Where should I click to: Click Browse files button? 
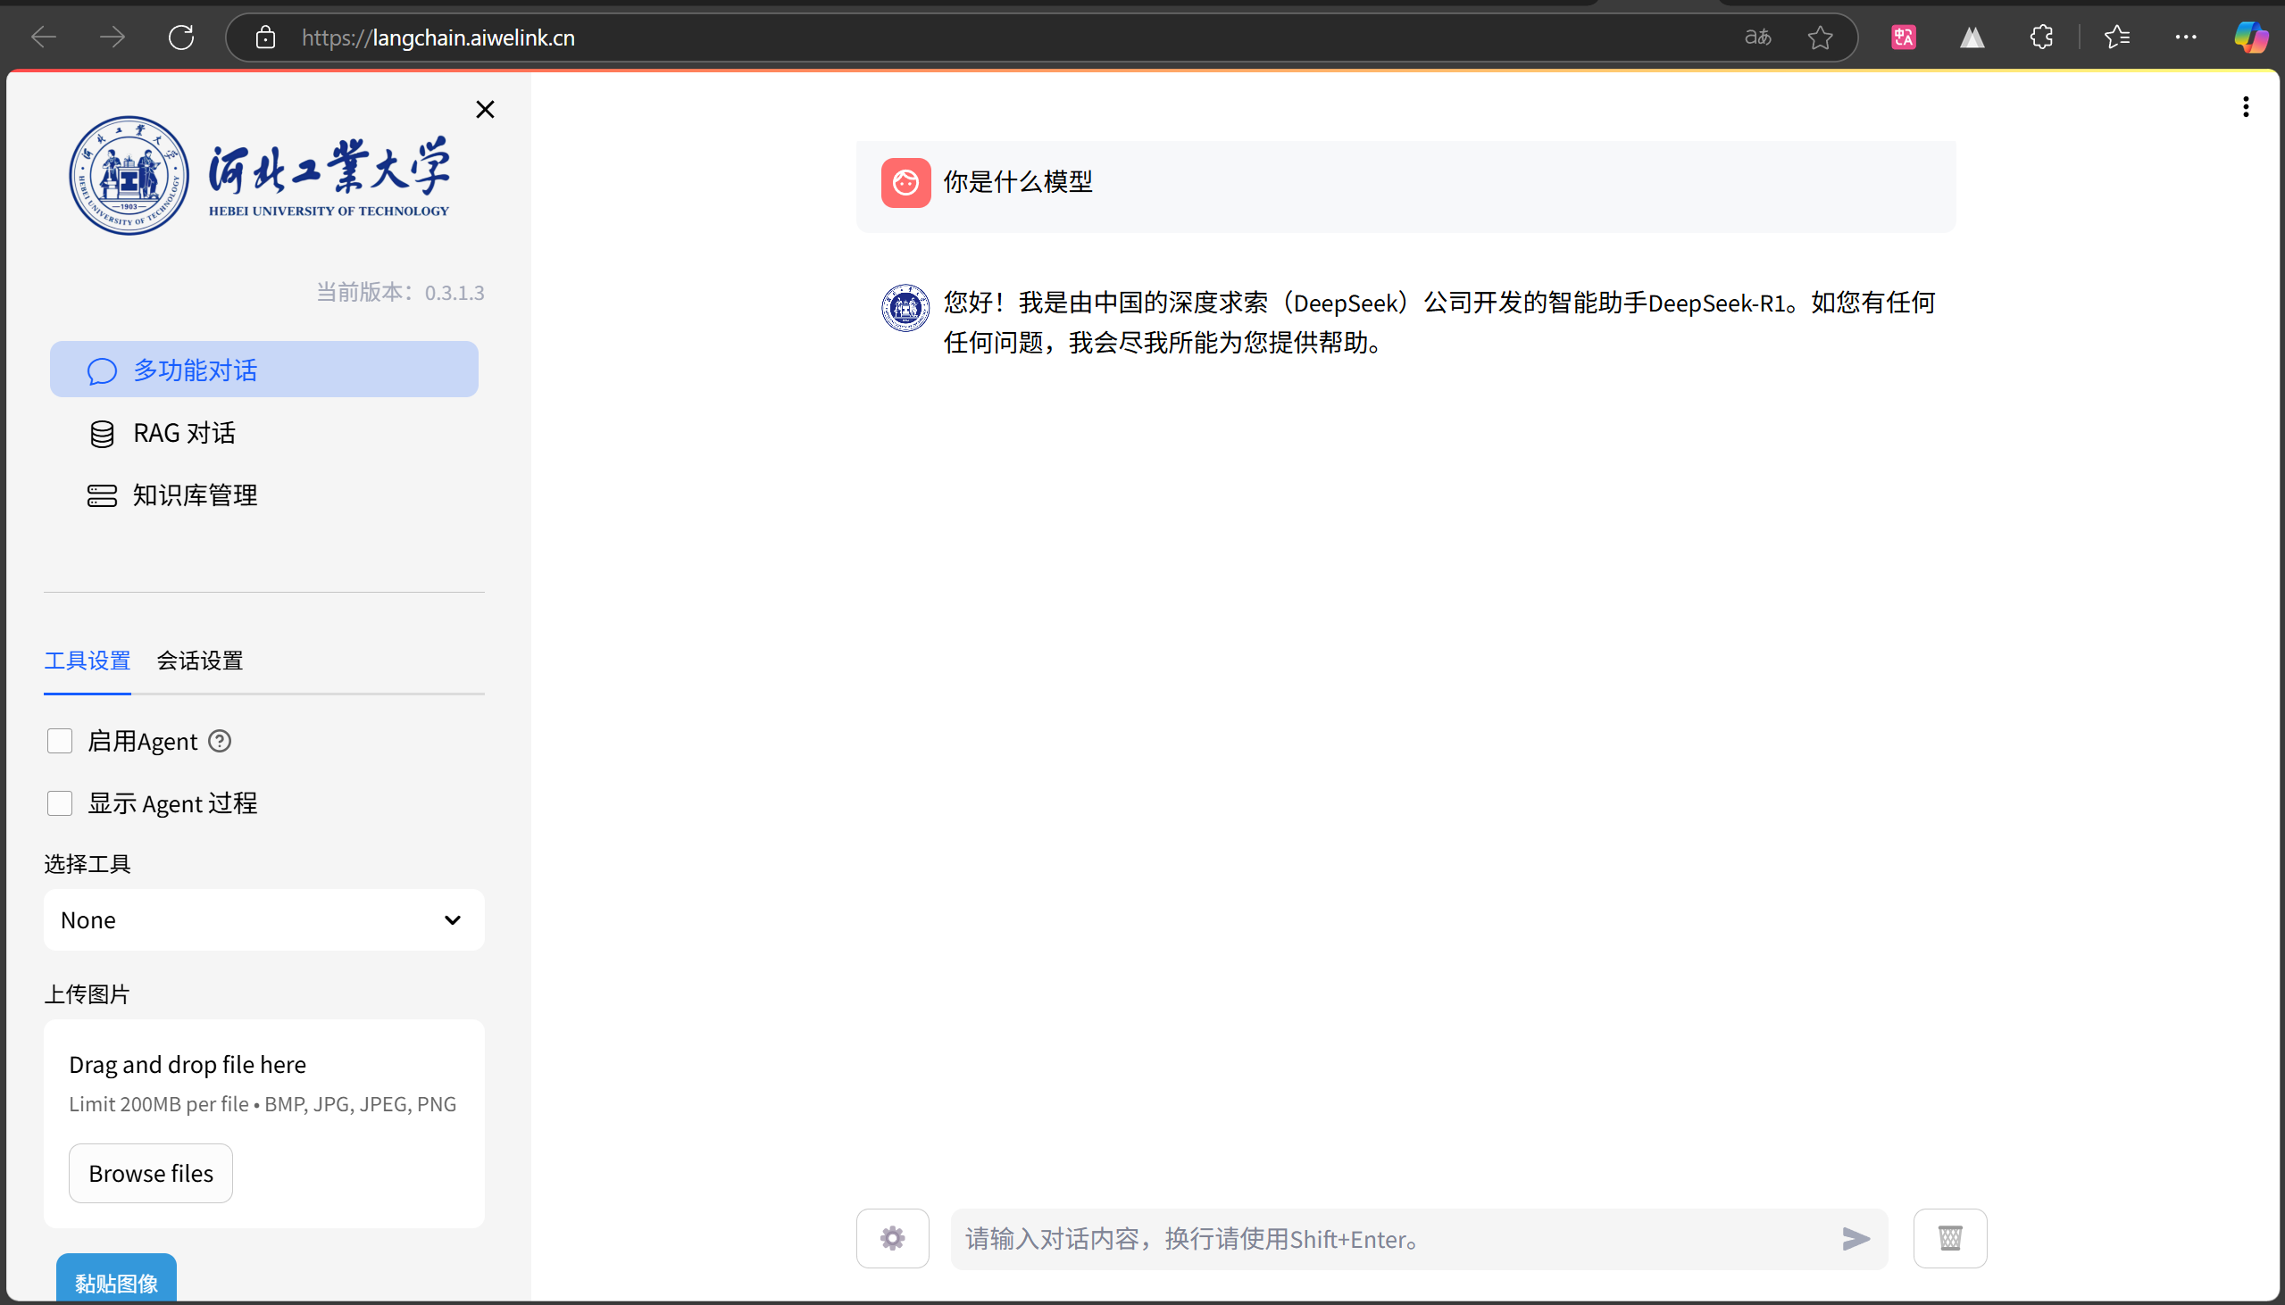pyautogui.click(x=151, y=1173)
